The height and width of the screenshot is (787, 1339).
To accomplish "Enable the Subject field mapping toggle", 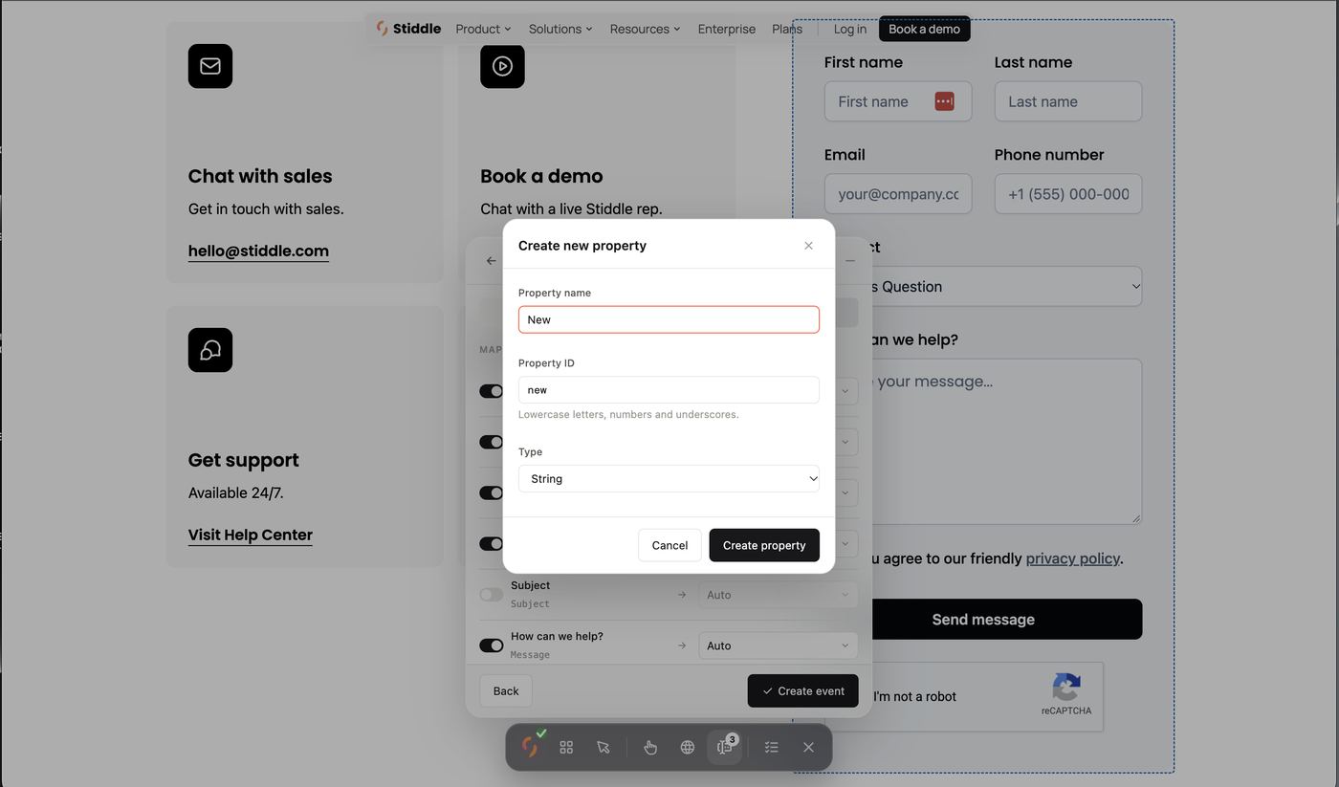I will (x=492, y=595).
